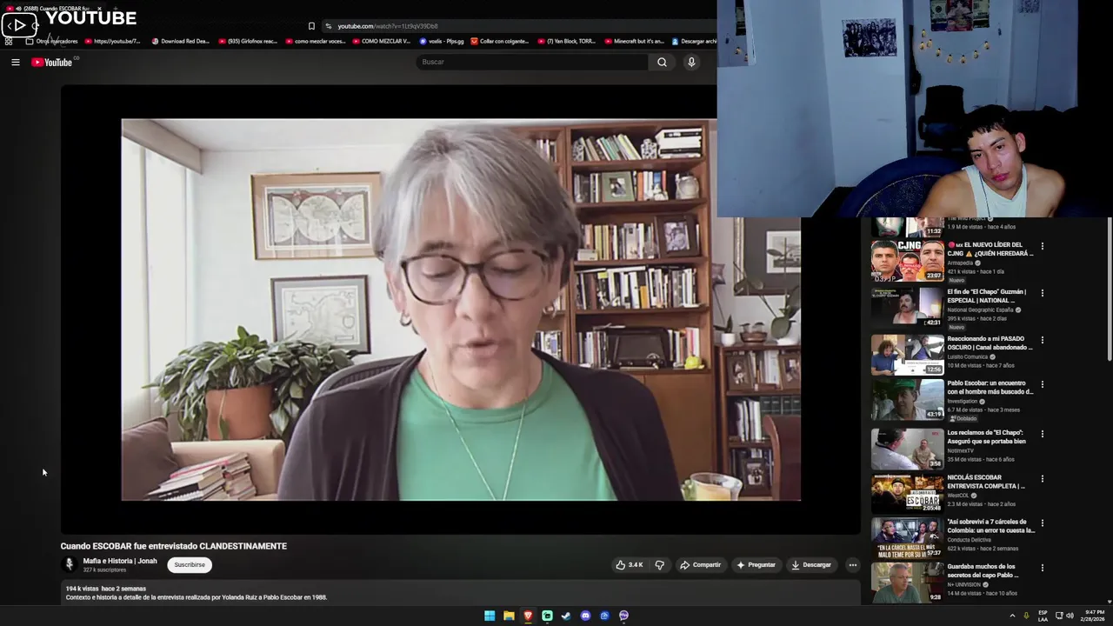Open Otros marcadores bookmarks folder

pos(52,41)
